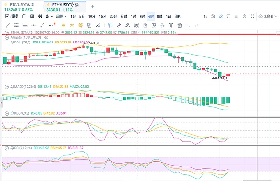The height and width of the screenshot is (181, 280).
Task: Toggle Alligator indicator visibility eye
Action: (x=46, y=37)
